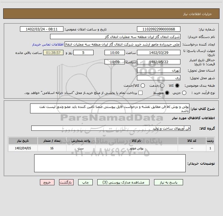Viewport: 223px width, 216px height.
Task: Click the پاسخ به نیاز button
Action: coord(168,182)
